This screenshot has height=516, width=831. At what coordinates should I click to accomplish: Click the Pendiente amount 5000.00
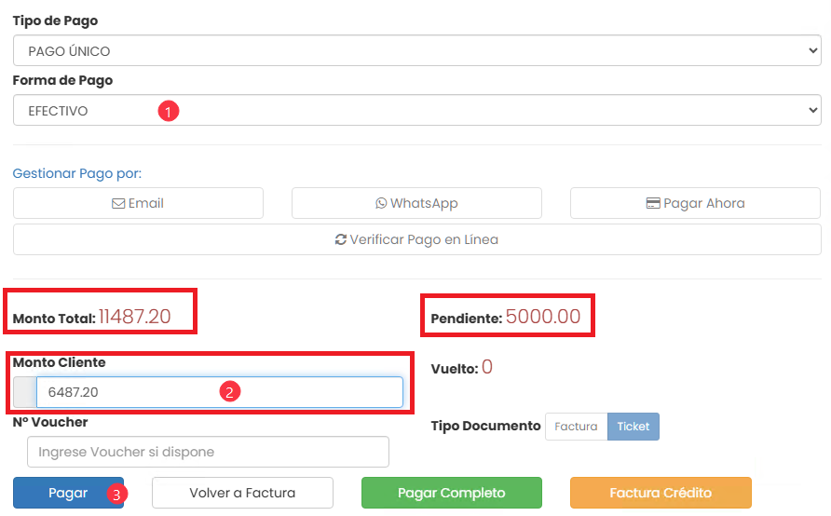pyautogui.click(x=543, y=317)
